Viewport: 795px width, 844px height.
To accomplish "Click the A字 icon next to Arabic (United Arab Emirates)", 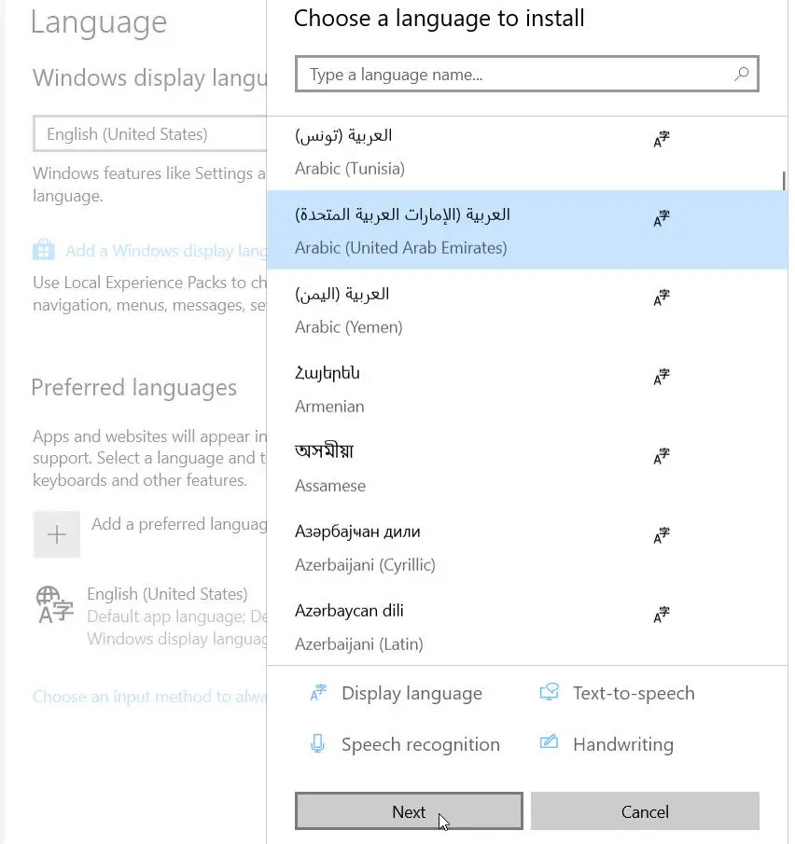I will (662, 218).
